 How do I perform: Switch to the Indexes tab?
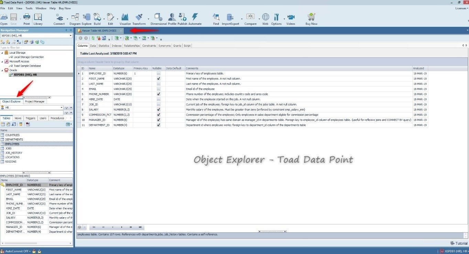117,46
